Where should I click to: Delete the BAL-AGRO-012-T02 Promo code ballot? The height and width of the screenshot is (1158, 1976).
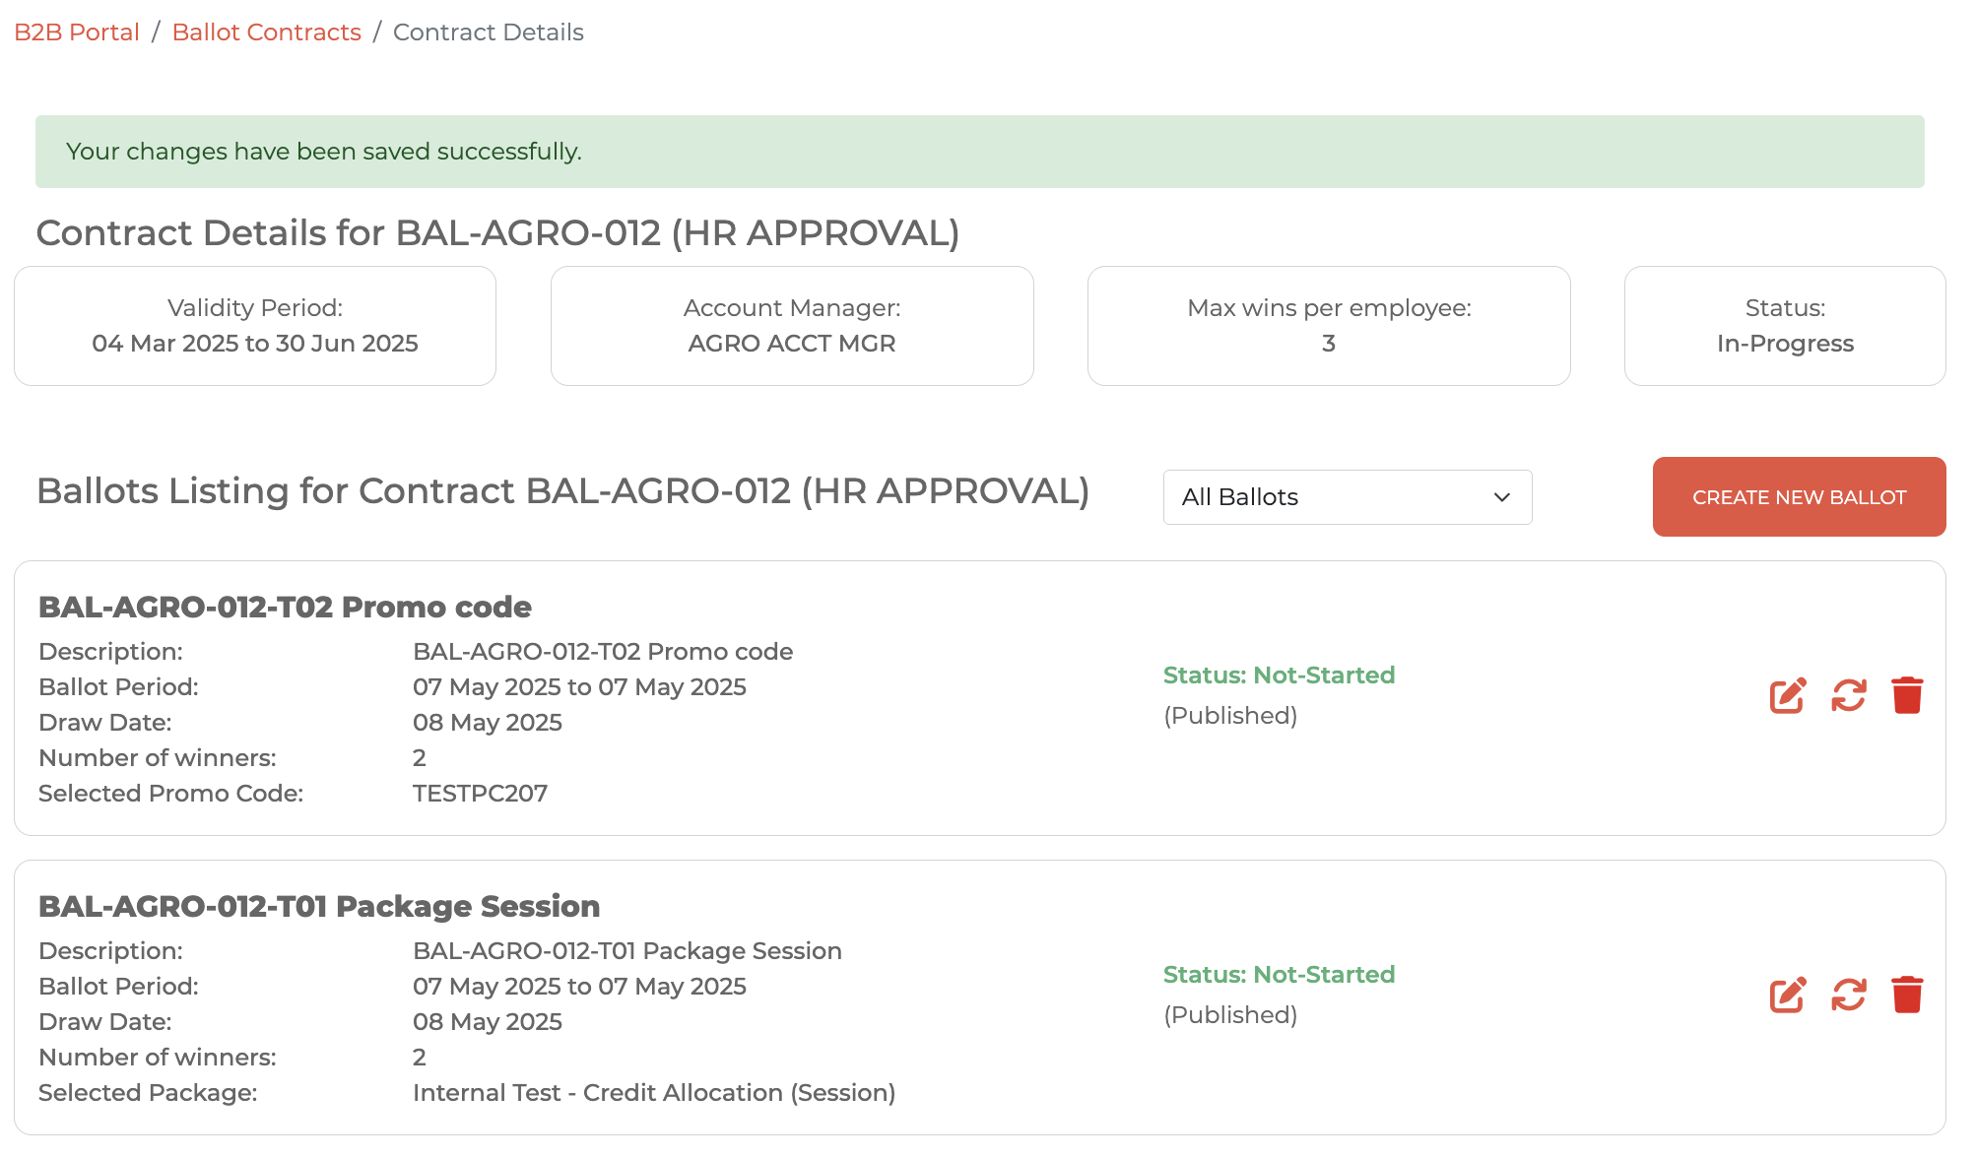point(1907,695)
